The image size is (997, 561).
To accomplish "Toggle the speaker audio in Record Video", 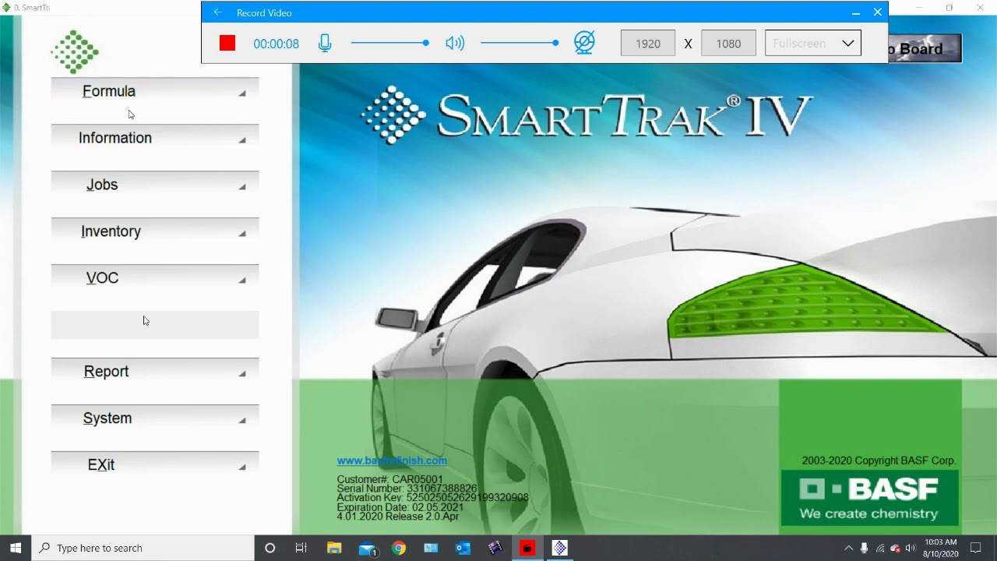I will pos(455,44).
